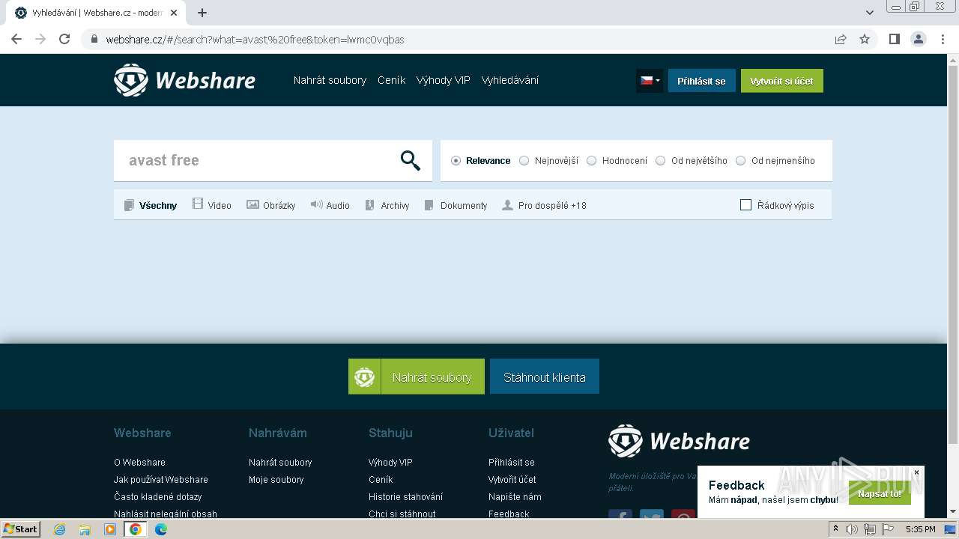The image size is (959, 539).
Task: Click the taskbar clock 5:35 PM
Action: 920,529
